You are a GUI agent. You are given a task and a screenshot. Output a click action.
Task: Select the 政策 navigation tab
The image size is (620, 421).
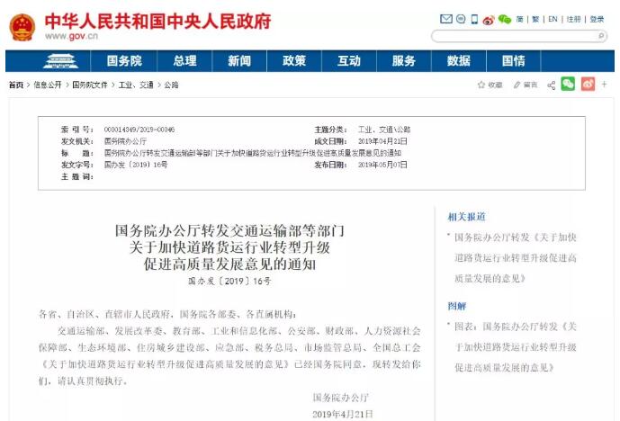tap(294, 61)
